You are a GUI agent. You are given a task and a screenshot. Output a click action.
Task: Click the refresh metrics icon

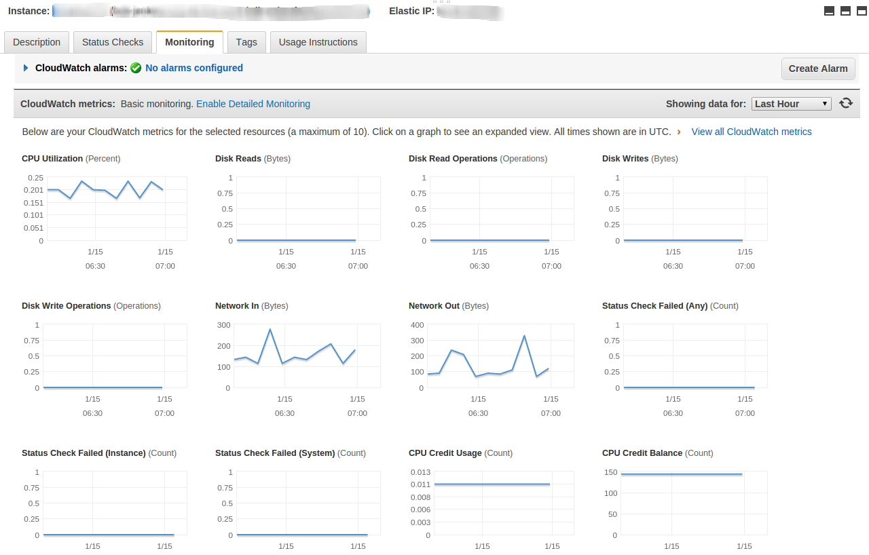click(845, 103)
